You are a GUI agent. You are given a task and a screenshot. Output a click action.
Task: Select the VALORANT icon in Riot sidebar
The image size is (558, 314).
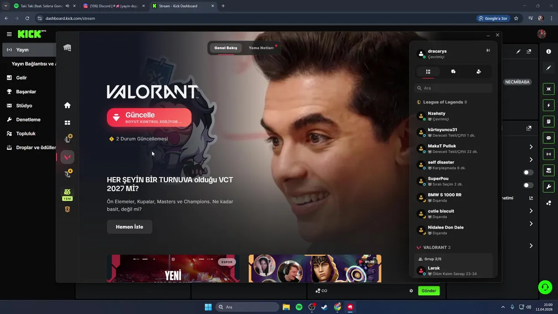(68, 157)
